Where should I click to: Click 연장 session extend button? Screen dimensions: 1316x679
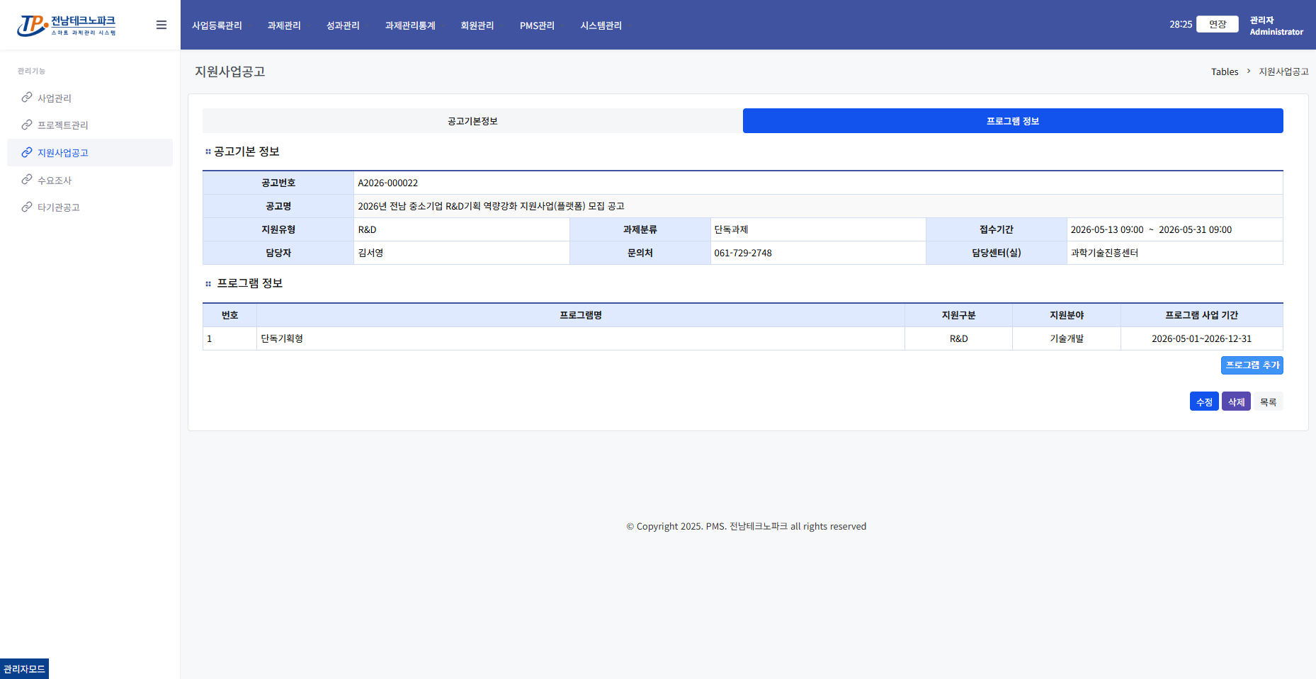coord(1218,24)
